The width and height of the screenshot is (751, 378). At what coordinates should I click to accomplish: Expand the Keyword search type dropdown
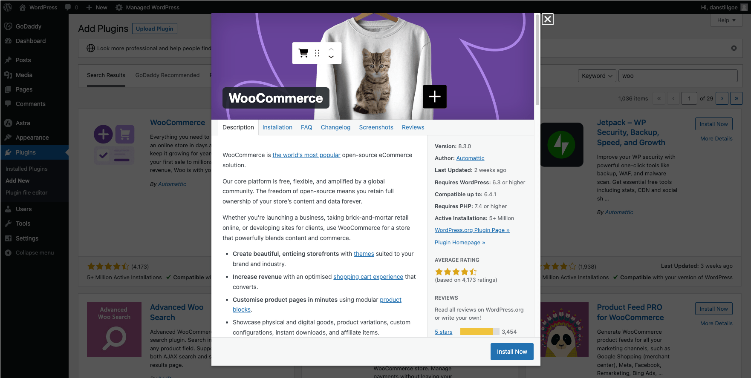pos(597,76)
